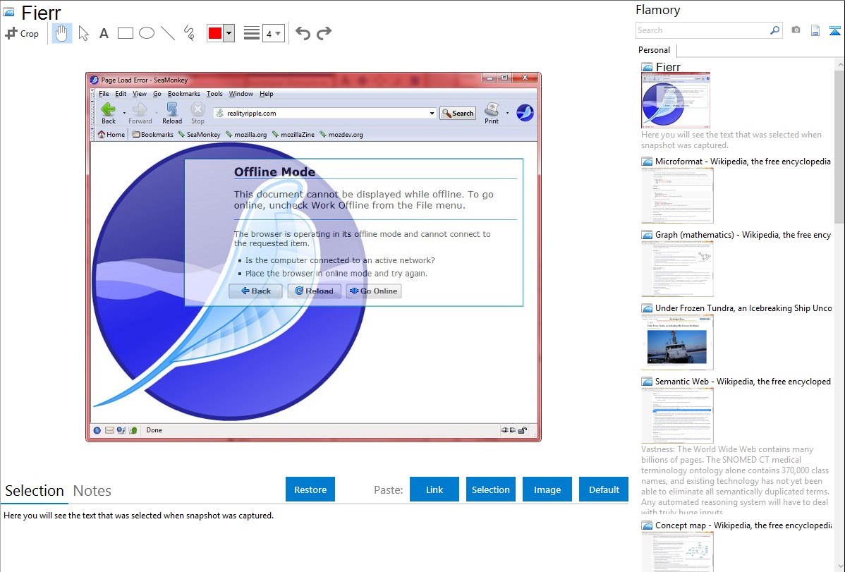Screen dimensions: 845x572
Task: Click the blue icon at panel's far right
Action: point(834,30)
